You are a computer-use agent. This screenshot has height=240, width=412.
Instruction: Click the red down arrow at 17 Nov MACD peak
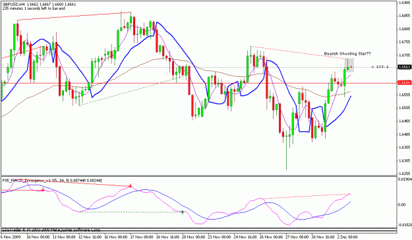pyautogui.click(x=130, y=186)
